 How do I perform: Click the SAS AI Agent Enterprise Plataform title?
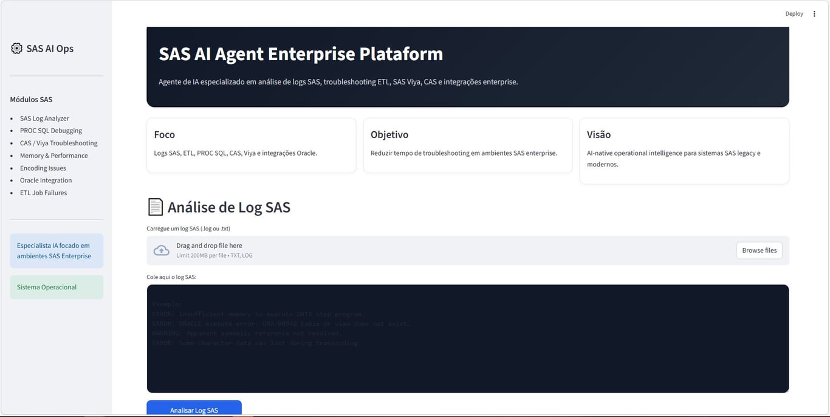click(x=301, y=54)
